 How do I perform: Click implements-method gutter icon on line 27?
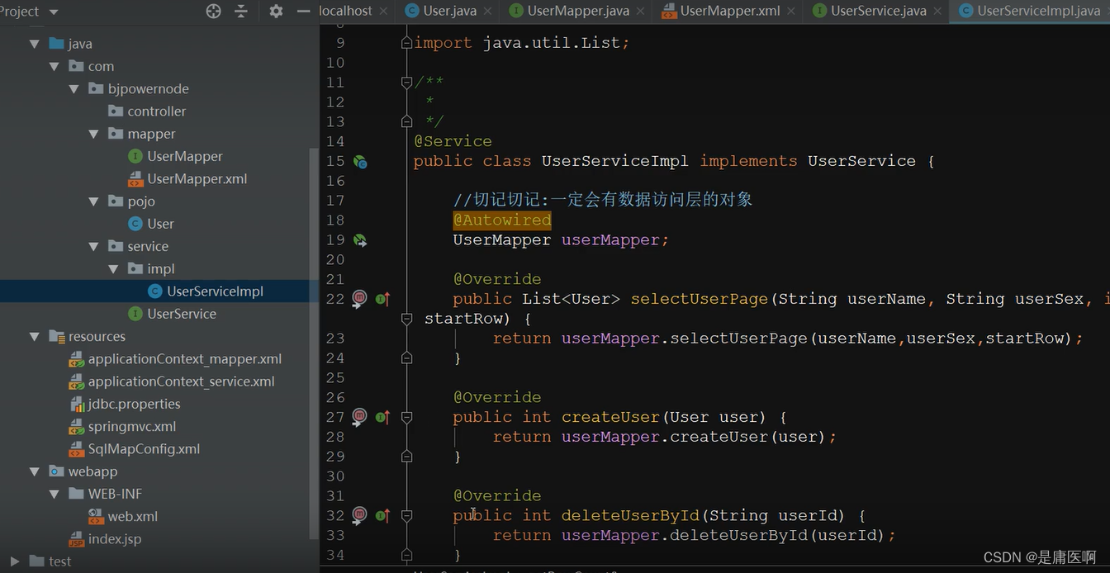coord(382,417)
